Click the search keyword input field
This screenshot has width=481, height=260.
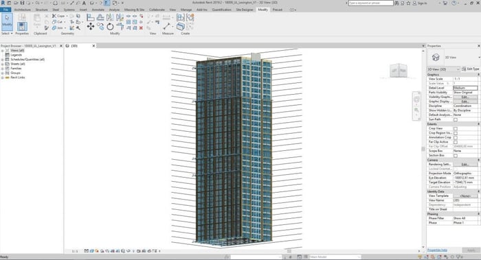click(370, 3)
